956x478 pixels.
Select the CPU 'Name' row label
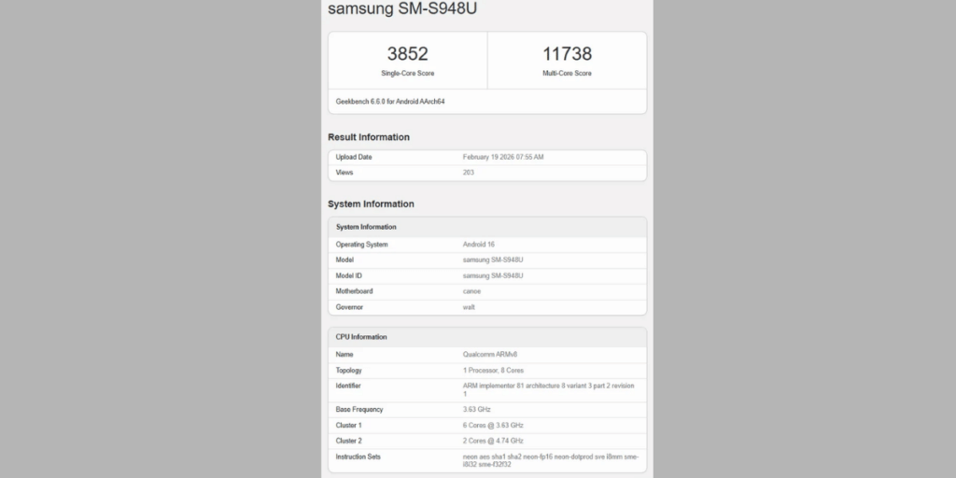pos(344,355)
